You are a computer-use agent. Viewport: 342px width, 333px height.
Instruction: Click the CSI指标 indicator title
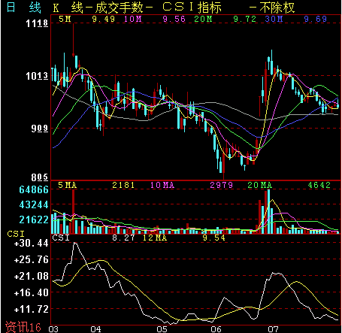(192, 8)
